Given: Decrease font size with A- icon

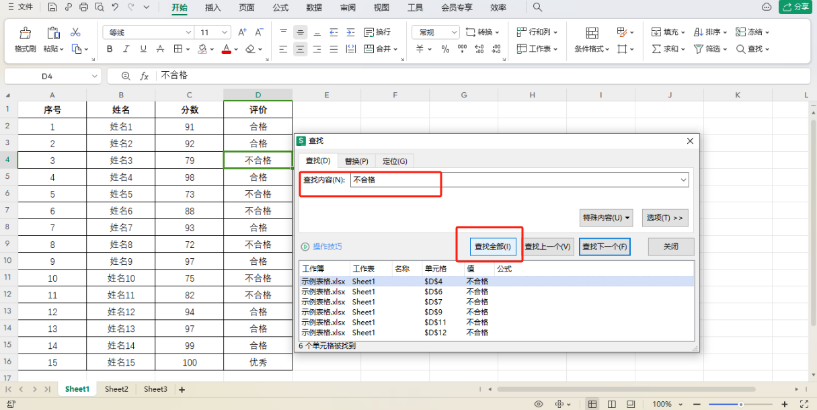Looking at the screenshot, I should coord(260,32).
